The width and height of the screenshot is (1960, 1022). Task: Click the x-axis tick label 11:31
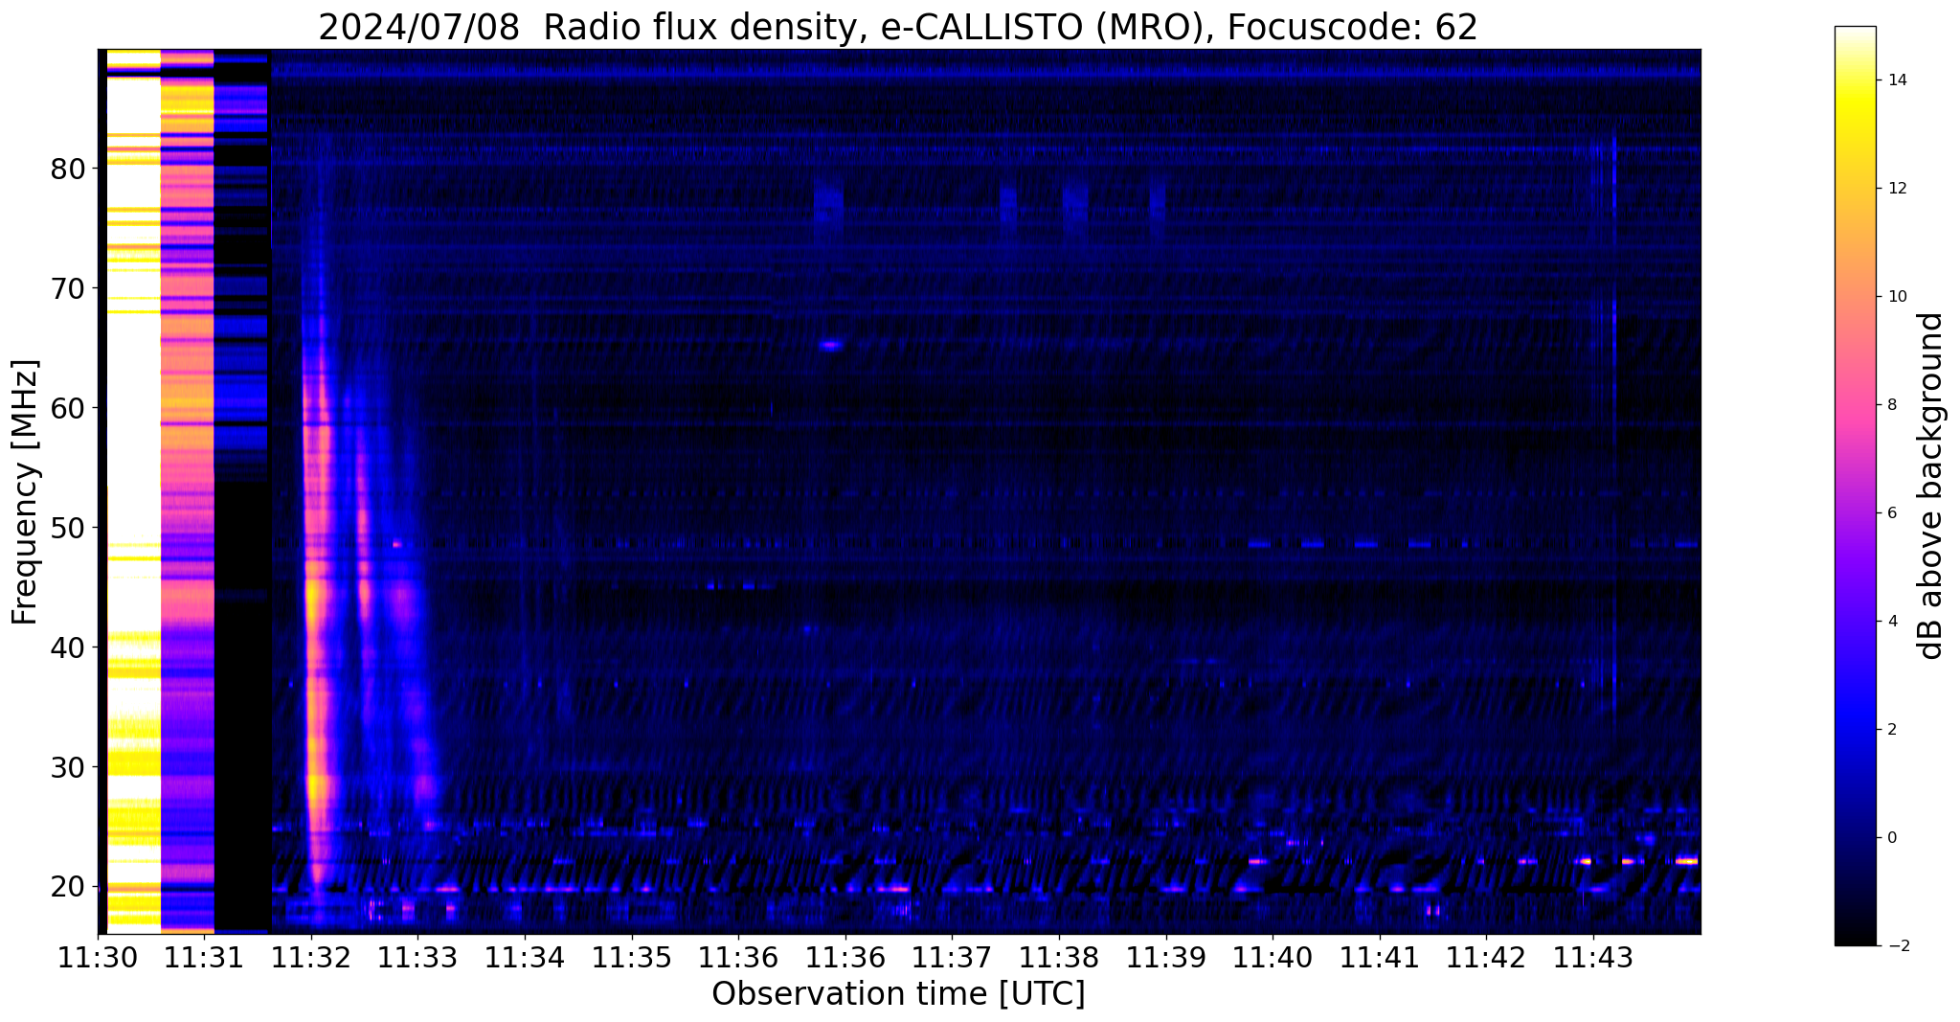point(204,957)
